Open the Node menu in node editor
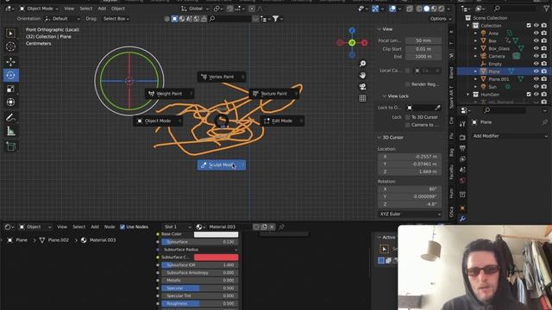 [x=110, y=227]
